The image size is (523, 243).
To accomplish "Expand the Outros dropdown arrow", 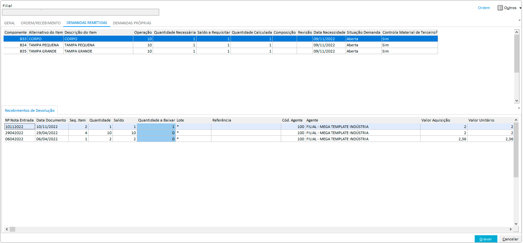I will click(x=520, y=8).
